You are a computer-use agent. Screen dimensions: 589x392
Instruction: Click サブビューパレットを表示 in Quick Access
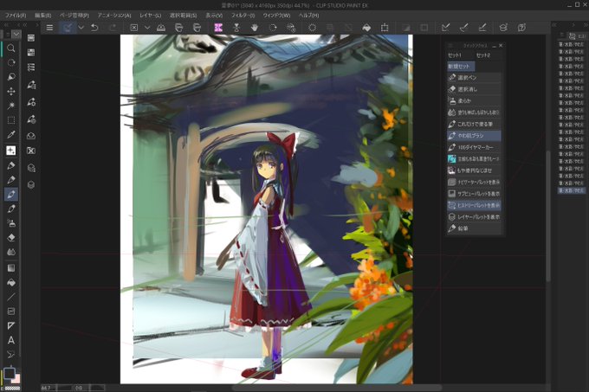pos(474,194)
